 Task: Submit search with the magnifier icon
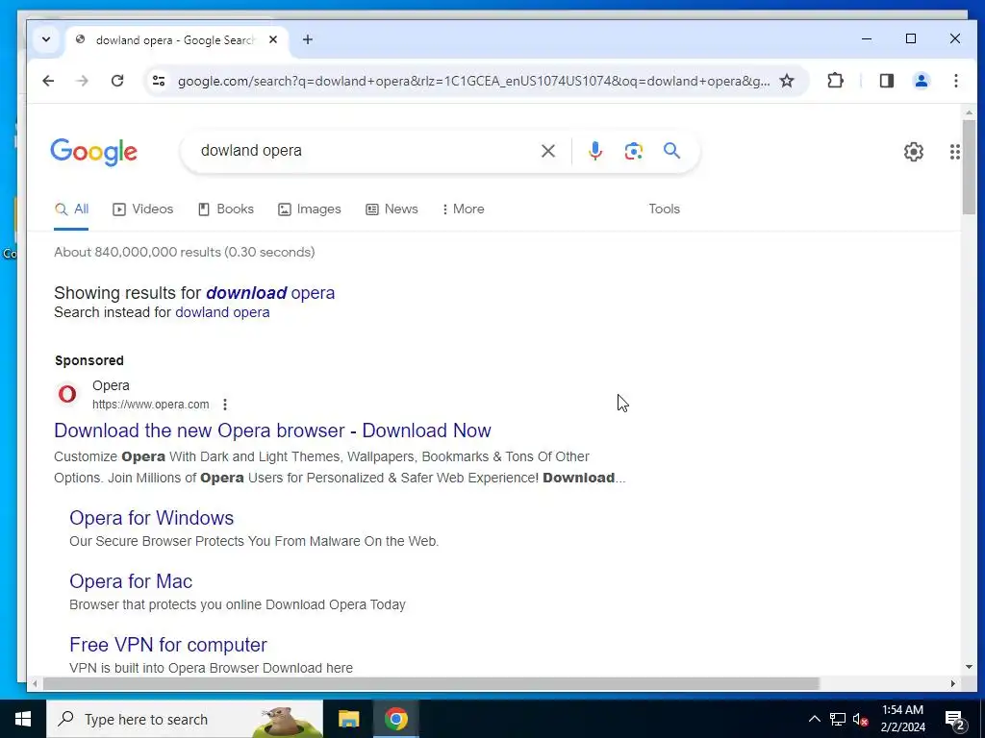(x=671, y=151)
